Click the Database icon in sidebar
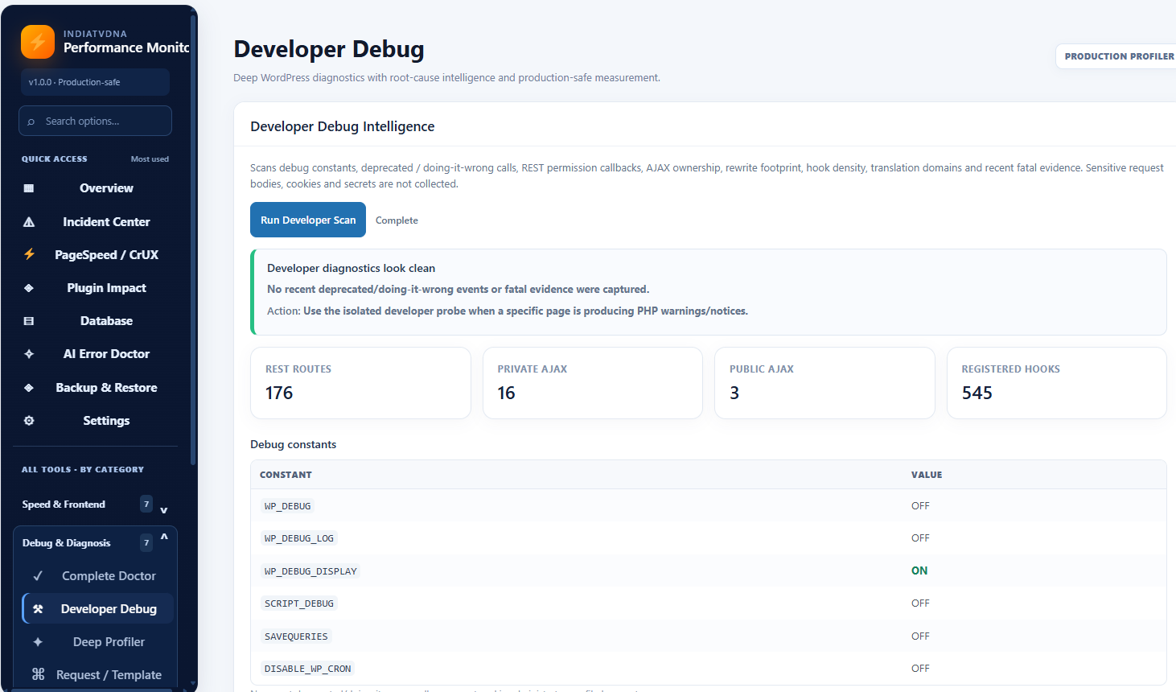This screenshot has width=1176, height=692. [29, 321]
